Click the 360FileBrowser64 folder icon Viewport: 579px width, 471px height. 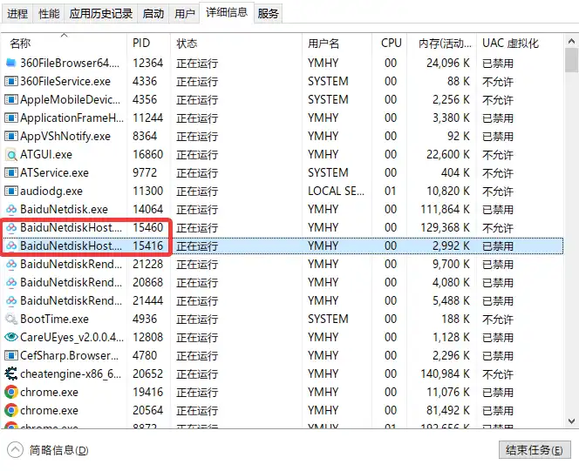[11, 63]
